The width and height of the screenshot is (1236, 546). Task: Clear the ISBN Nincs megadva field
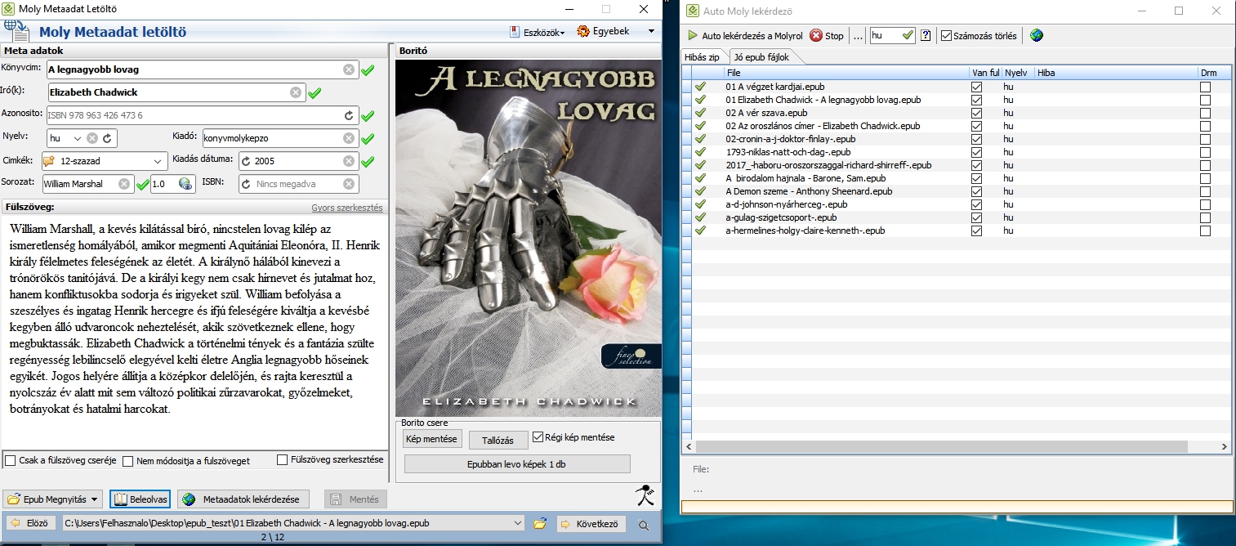click(349, 184)
